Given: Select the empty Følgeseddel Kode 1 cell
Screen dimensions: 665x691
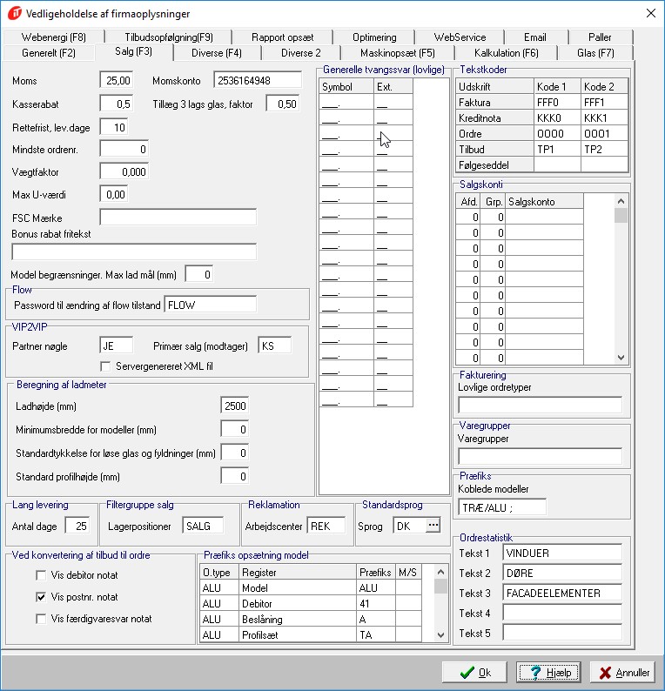Looking at the screenshot, I should point(557,164).
